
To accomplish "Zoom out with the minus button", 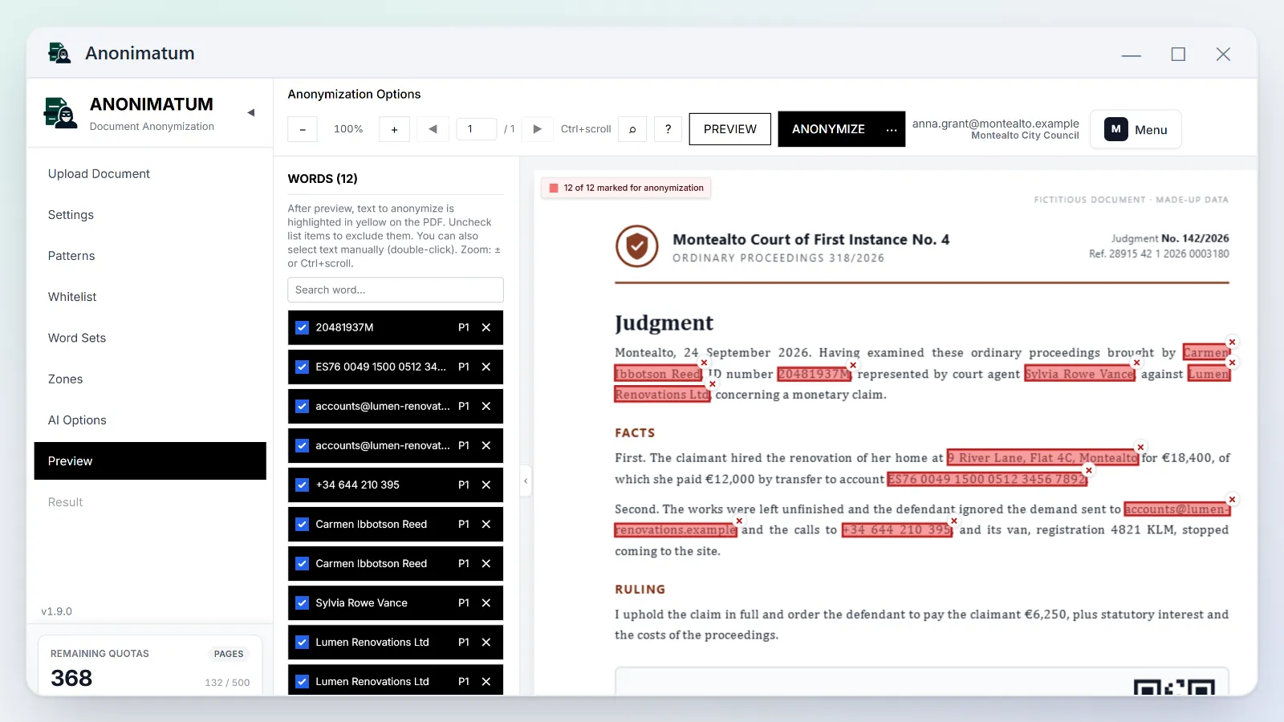I will (x=303, y=129).
